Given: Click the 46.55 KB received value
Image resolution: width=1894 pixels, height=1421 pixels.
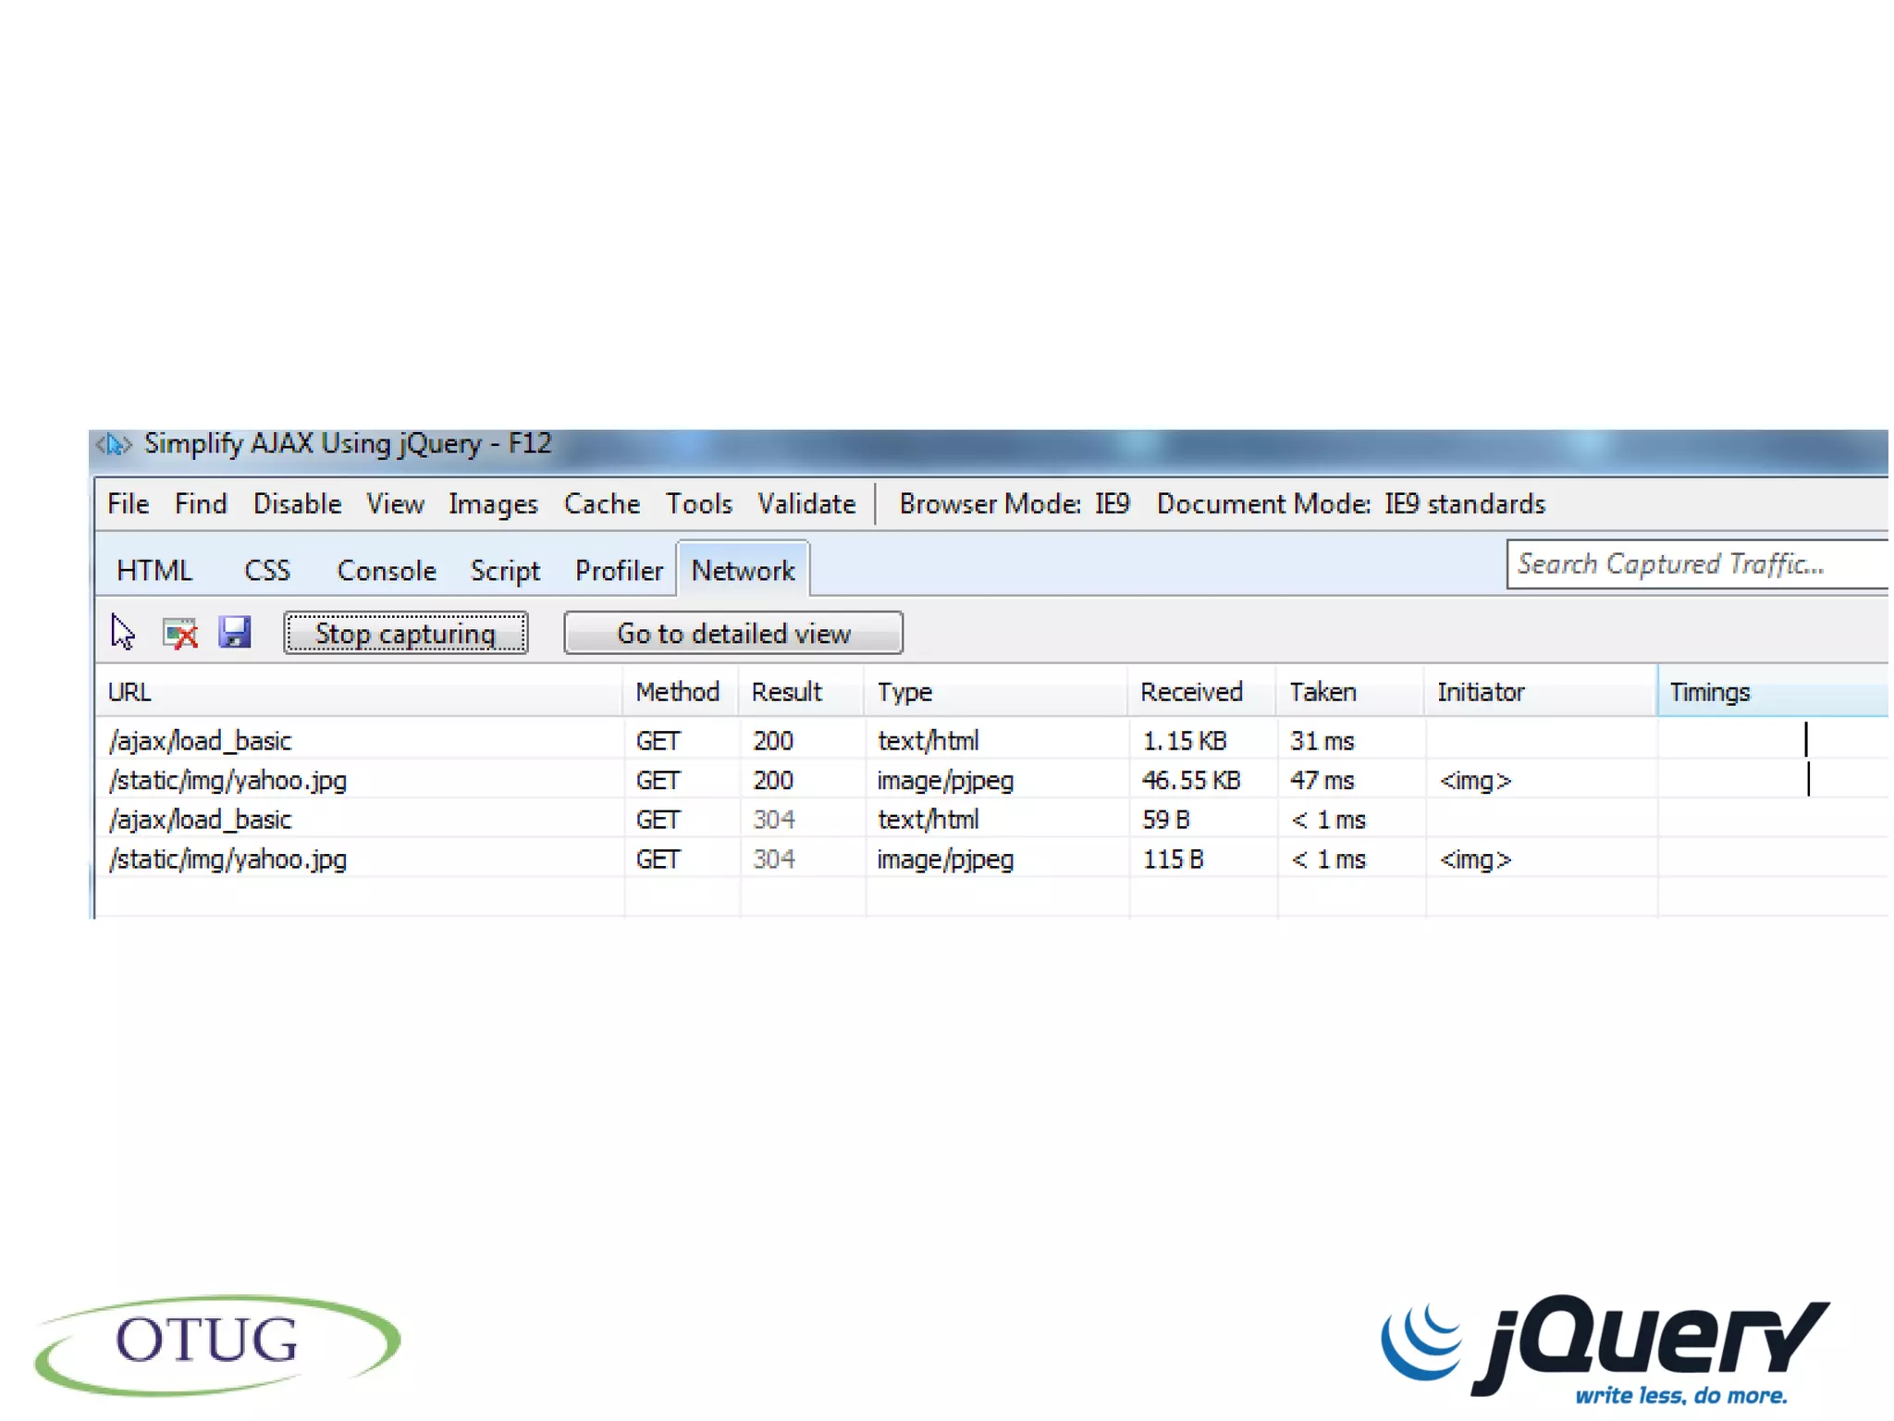Looking at the screenshot, I should pos(1191,781).
